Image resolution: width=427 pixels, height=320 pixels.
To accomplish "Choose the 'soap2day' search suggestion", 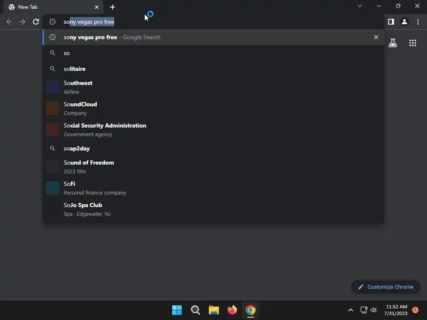I will point(213,148).
